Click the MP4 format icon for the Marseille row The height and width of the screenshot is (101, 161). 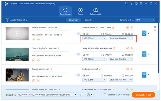[144, 33]
